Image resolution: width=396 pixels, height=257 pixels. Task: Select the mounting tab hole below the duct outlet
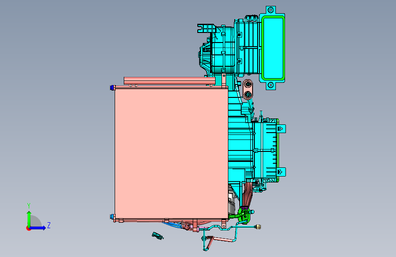click(x=271, y=85)
